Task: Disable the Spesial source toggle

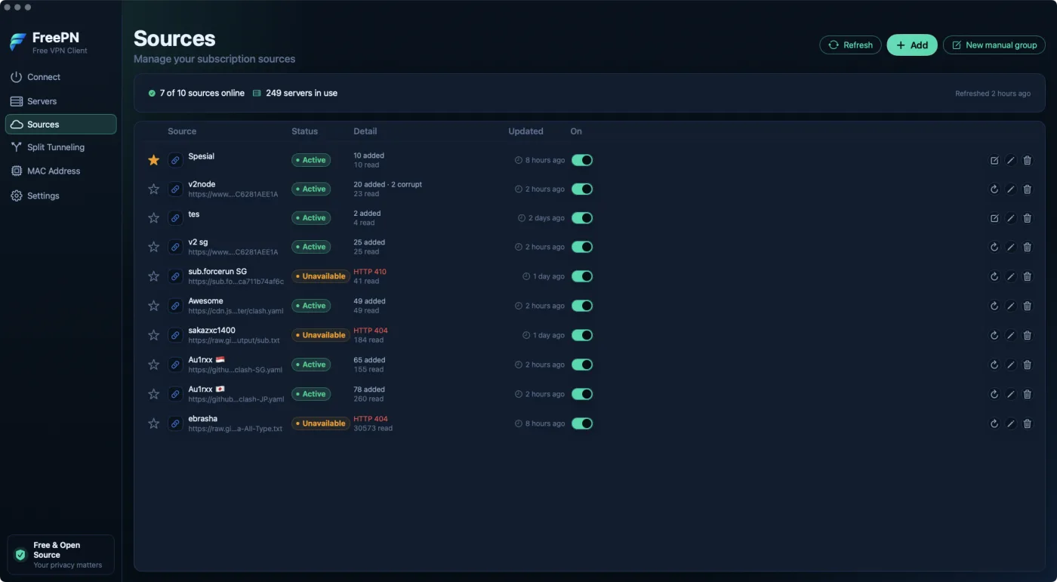Action: point(582,160)
